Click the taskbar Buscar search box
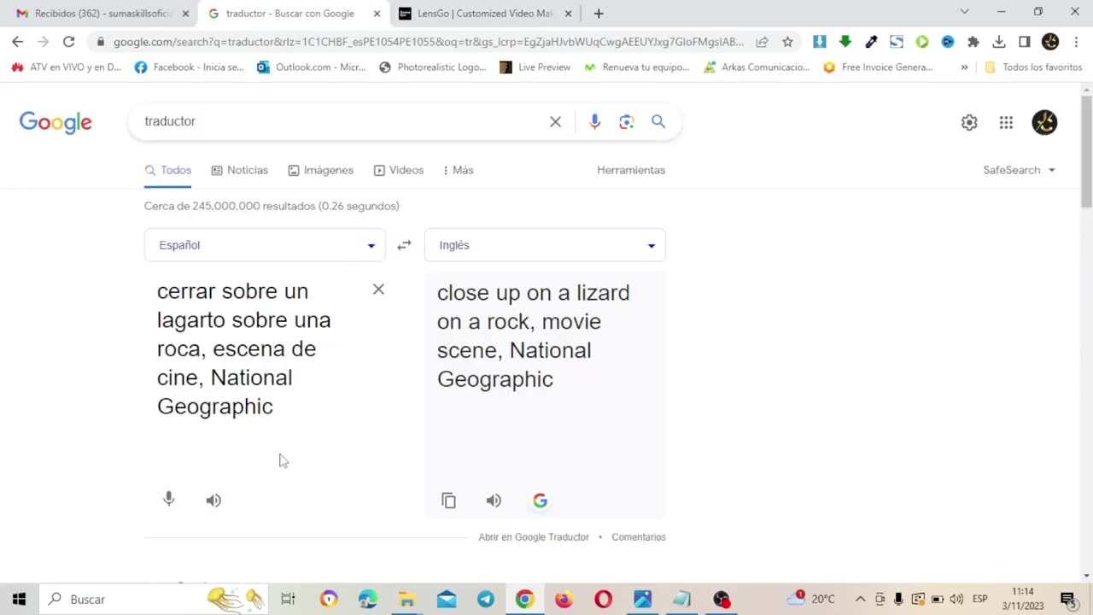 pyautogui.click(x=154, y=599)
